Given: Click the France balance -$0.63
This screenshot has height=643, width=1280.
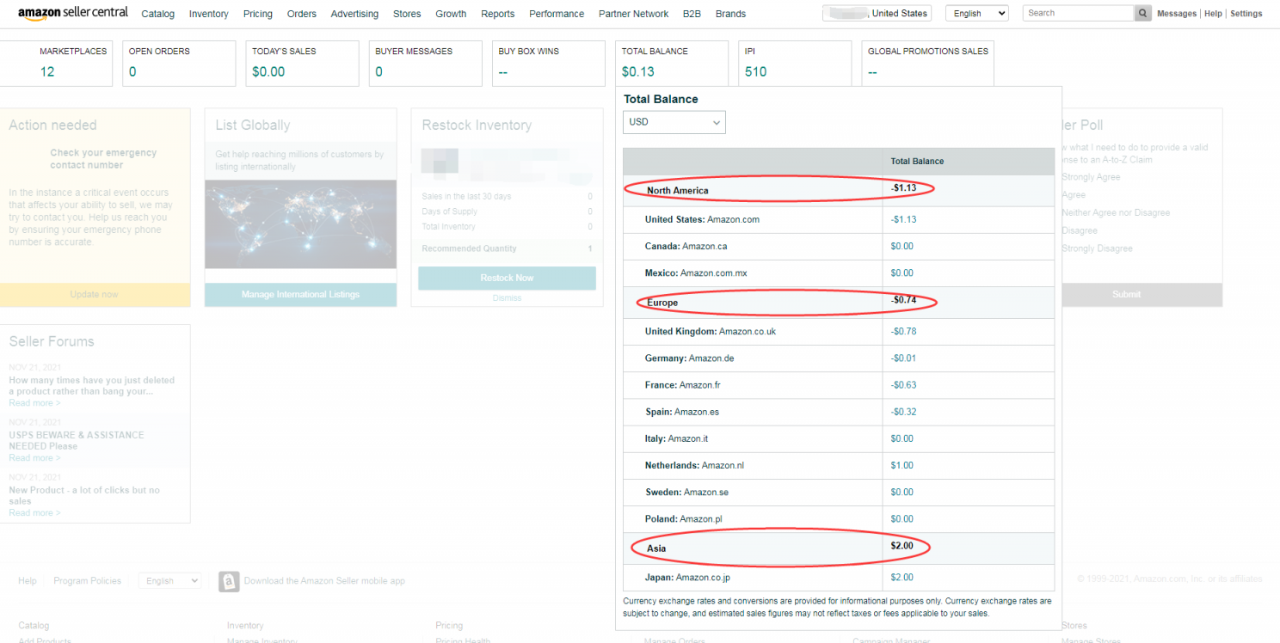Looking at the screenshot, I should tap(903, 385).
